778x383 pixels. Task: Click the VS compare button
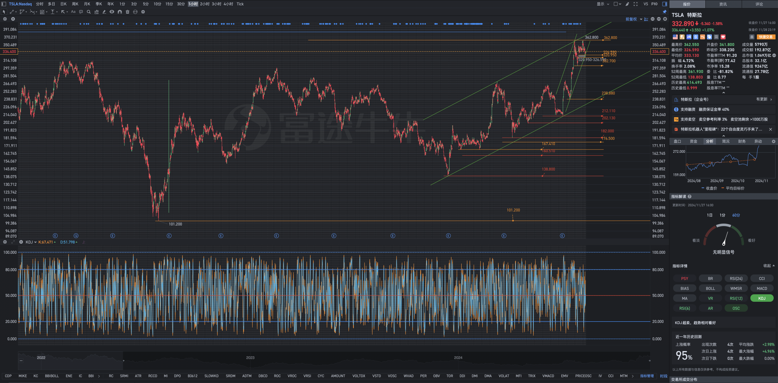coord(645,4)
